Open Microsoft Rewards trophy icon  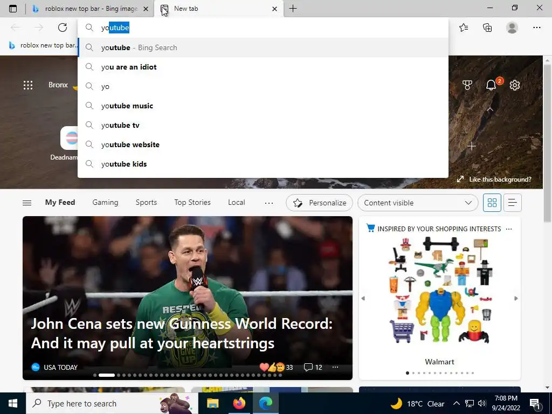pyautogui.click(x=467, y=85)
